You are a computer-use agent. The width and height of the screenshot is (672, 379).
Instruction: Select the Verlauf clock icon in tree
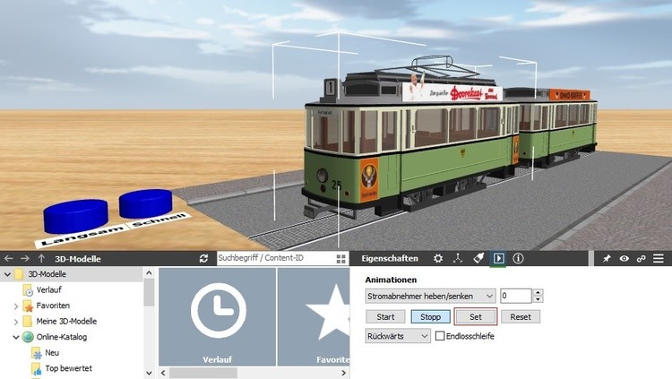pos(28,290)
